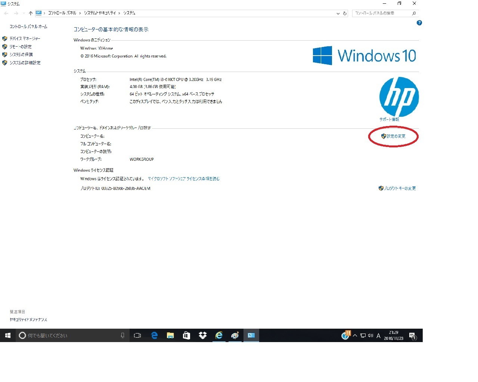Image resolution: width=478 pixels, height=382 pixels.
Task: Open Internet Explorer from the taskbar
Action: point(219,335)
